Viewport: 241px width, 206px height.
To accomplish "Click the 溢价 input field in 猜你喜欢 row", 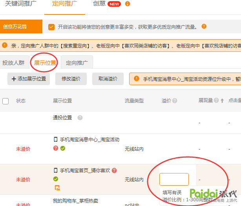I will coord(174,179).
